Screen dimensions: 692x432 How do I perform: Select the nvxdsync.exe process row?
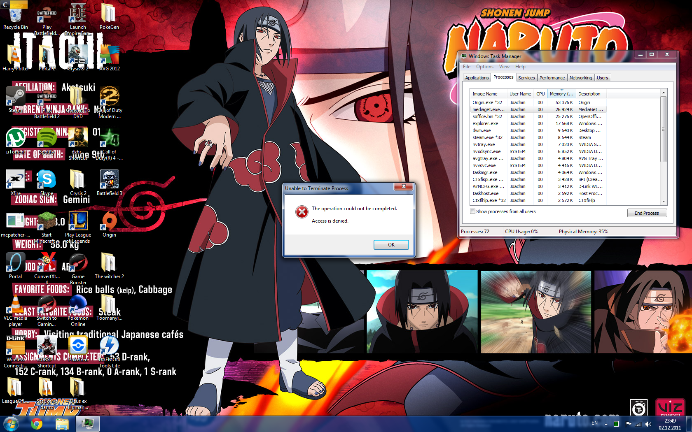point(538,151)
